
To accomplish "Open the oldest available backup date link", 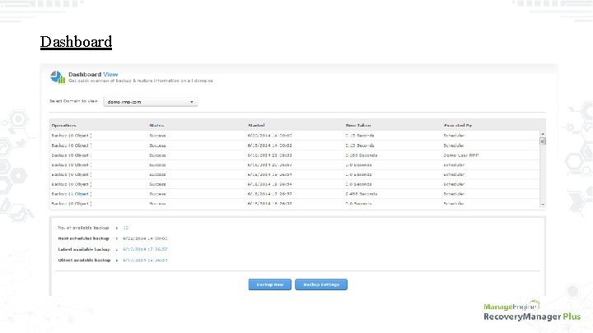I will pos(145,260).
